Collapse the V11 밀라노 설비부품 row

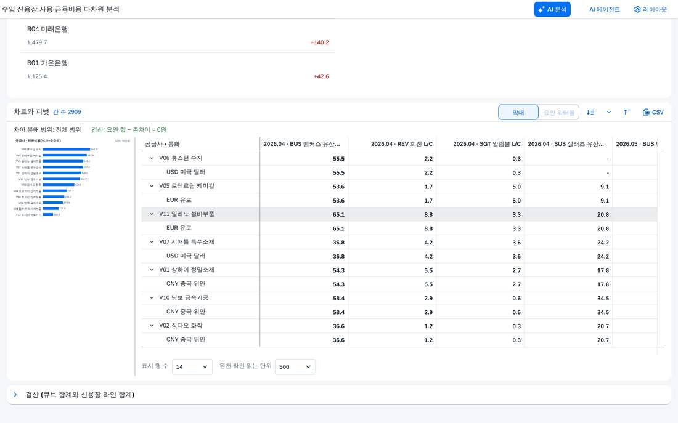[152, 214]
